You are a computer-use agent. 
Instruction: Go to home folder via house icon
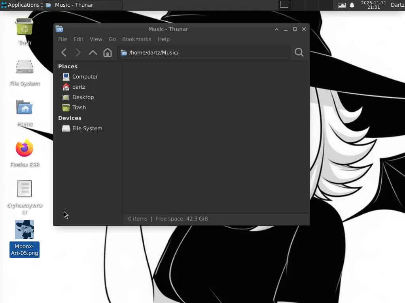coord(108,52)
